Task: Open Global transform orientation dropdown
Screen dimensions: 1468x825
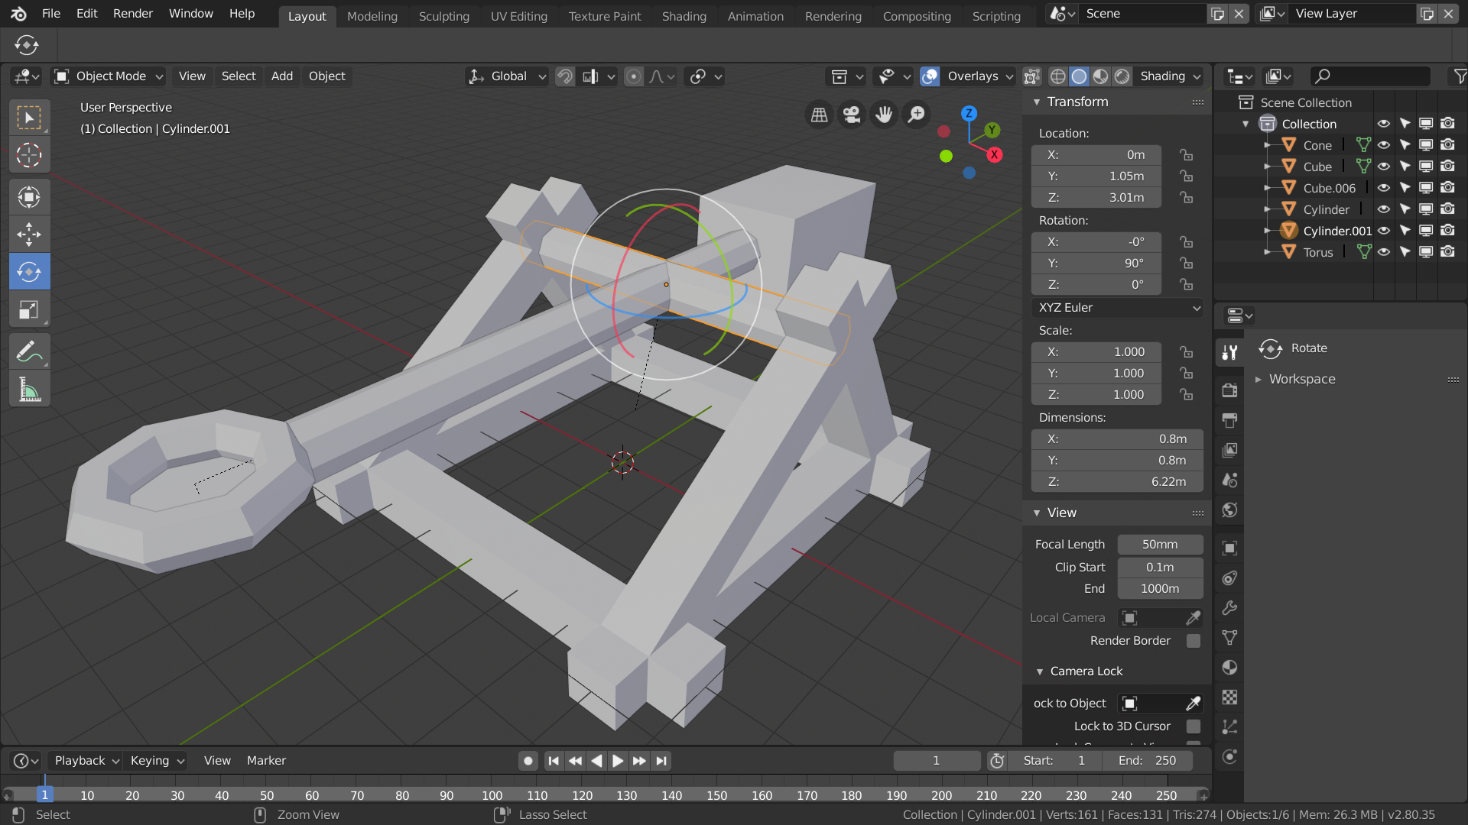Action: click(507, 76)
